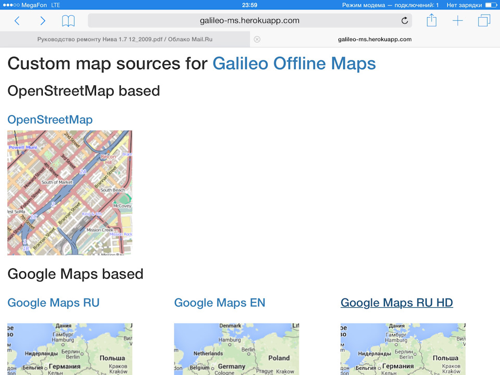
Task: Tap the 'Google Maps based' heading
Action: coord(75,274)
